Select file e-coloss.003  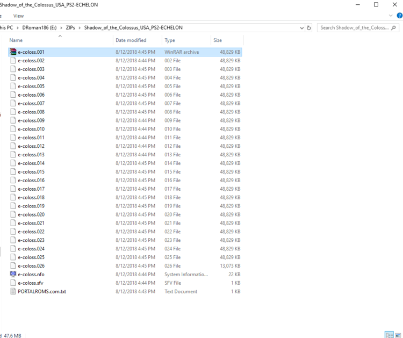[31, 69]
